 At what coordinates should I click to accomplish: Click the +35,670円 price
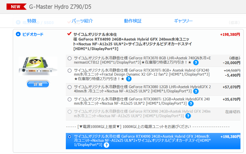[231, 99]
